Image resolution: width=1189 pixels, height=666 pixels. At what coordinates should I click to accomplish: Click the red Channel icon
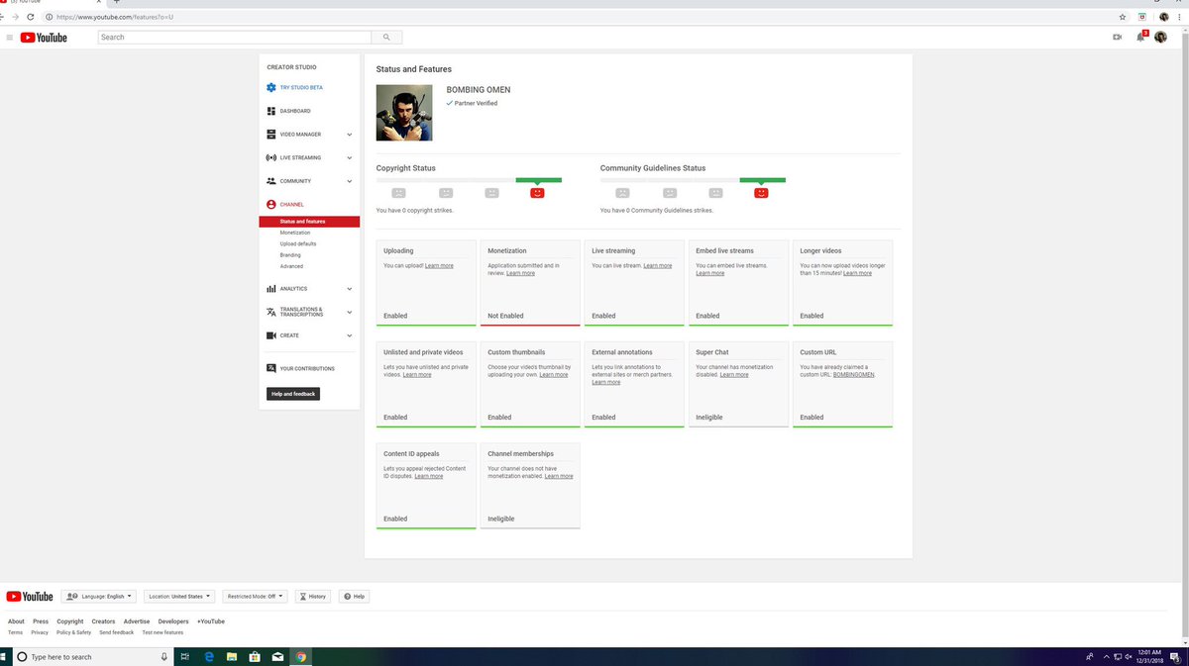(x=271, y=205)
